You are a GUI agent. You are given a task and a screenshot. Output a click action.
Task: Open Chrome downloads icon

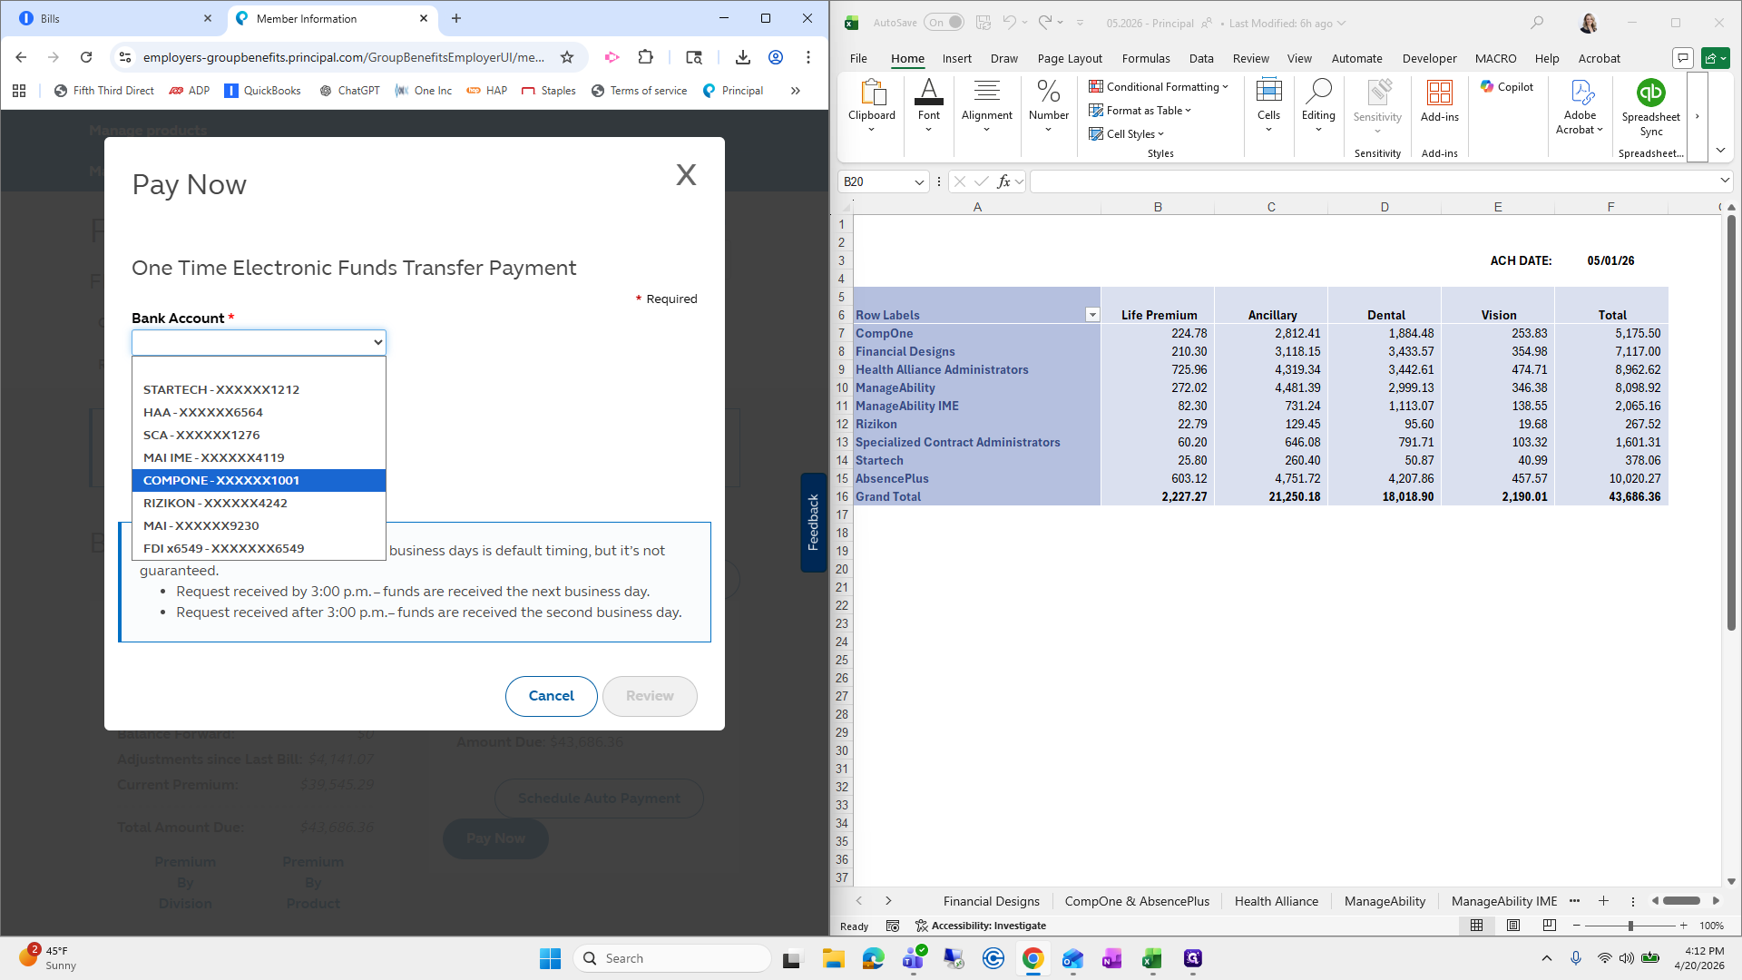742,57
